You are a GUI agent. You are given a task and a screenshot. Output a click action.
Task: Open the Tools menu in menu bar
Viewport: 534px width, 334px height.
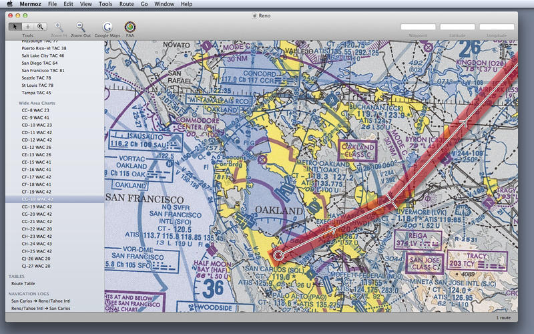(x=105, y=4)
